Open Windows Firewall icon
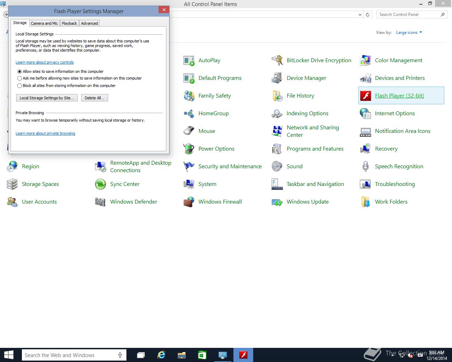This screenshot has height=362, width=452. point(189,202)
